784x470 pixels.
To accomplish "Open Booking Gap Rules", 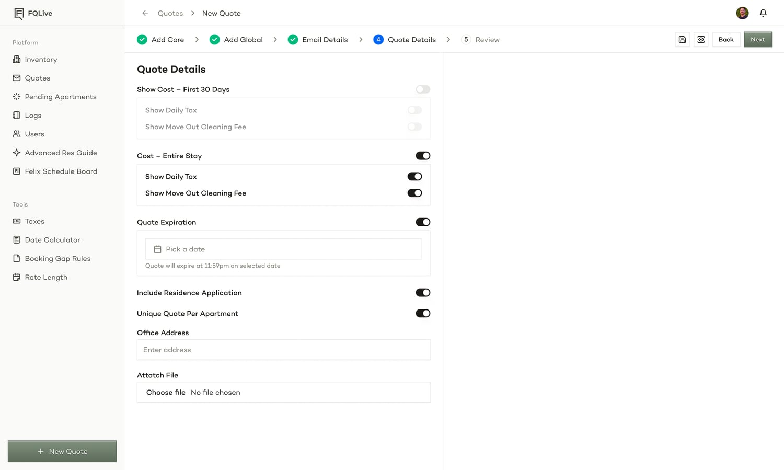I will coord(52,259).
